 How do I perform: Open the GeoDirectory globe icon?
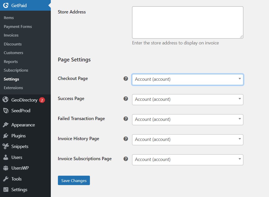[x=6, y=100]
